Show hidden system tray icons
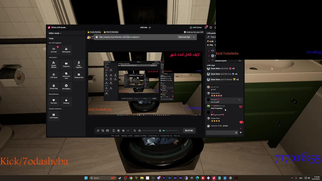 [292, 178]
